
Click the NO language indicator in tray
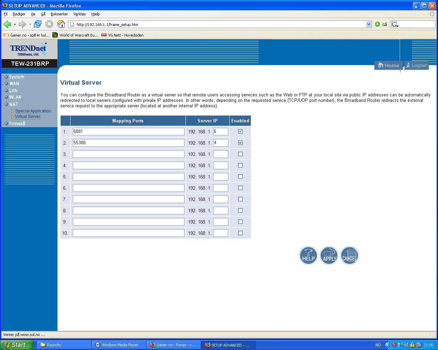(378, 345)
